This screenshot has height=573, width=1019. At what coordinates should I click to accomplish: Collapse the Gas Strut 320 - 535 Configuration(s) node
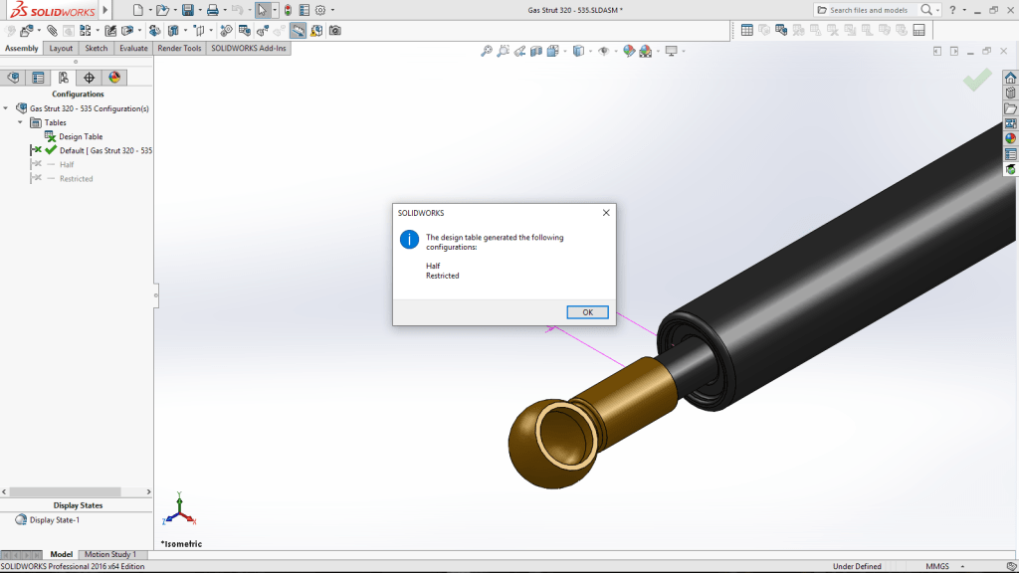pos(7,108)
